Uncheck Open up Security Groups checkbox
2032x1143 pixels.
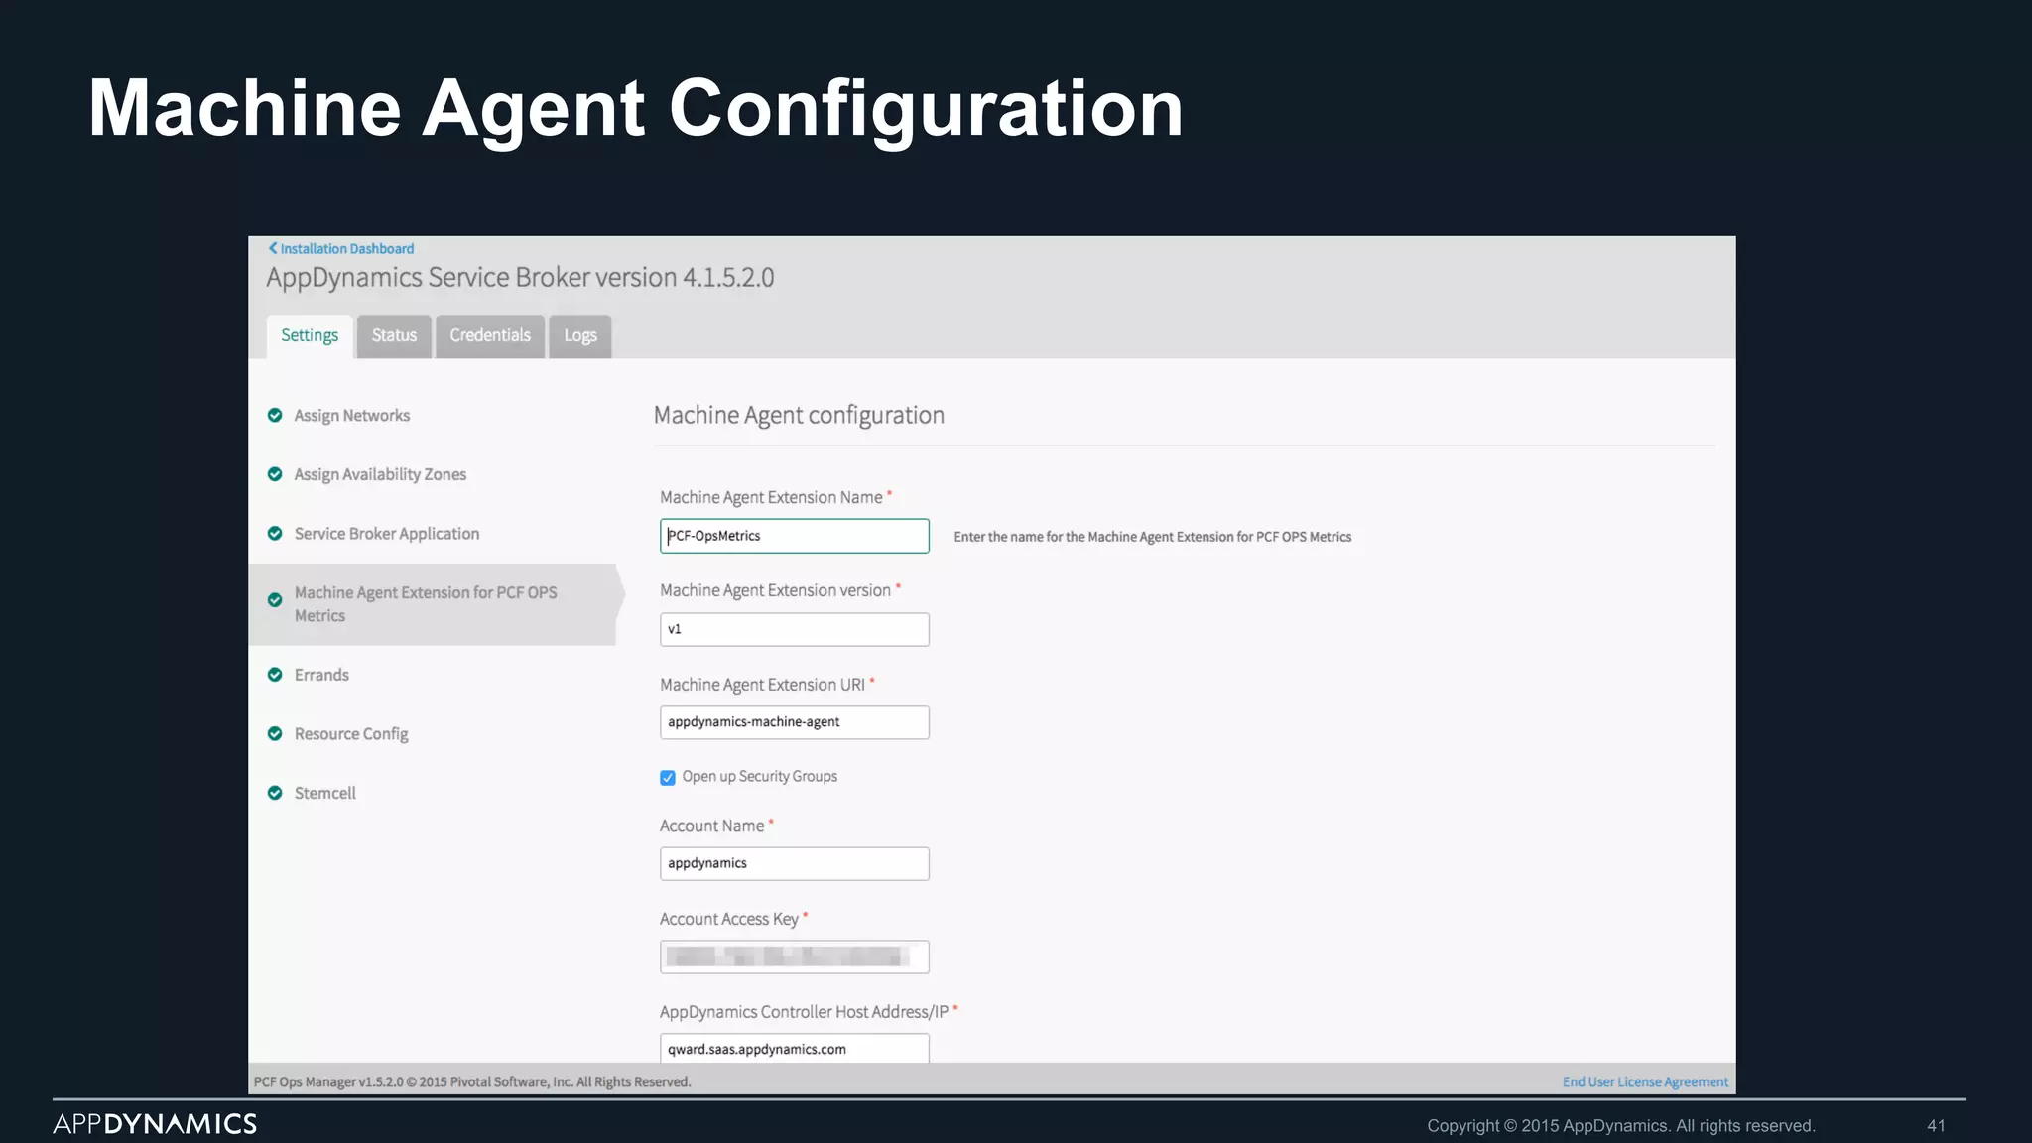pos(668,778)
